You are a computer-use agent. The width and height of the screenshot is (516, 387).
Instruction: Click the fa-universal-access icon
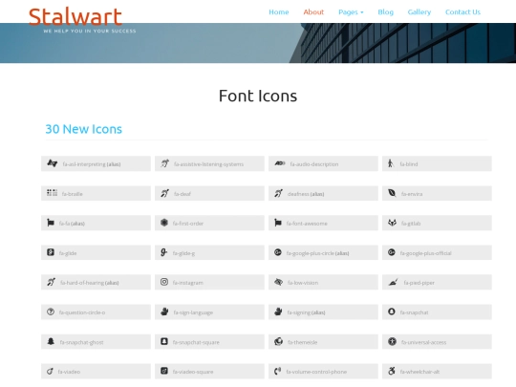coord(392,341)
